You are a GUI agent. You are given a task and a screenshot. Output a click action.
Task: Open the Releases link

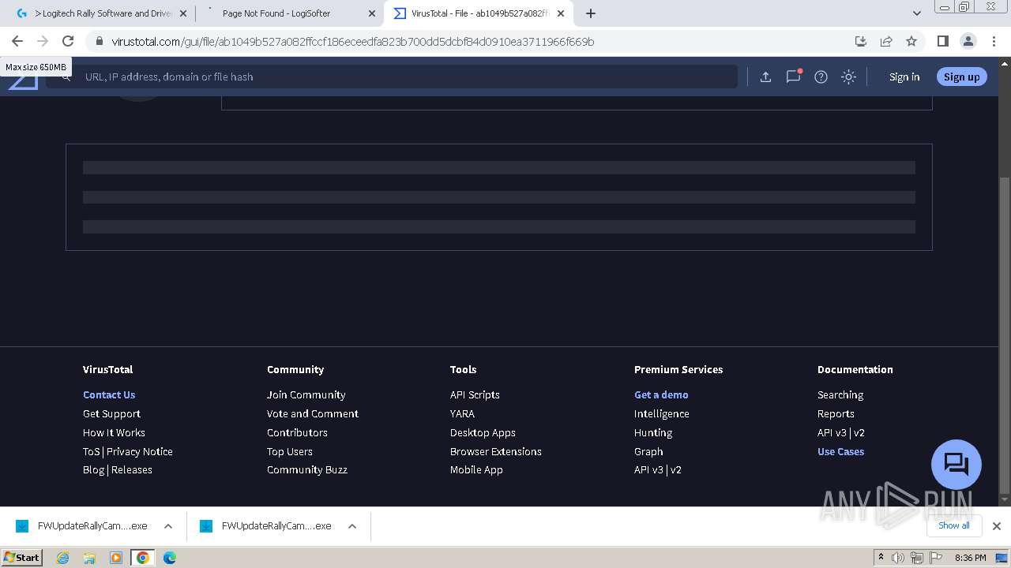132,469
